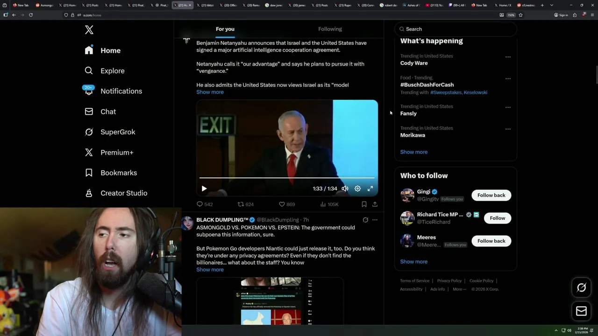This screenshot has width=598, height=336.
Task: Like the Netanyahu post, 869 likes
Action: point(287,204)
